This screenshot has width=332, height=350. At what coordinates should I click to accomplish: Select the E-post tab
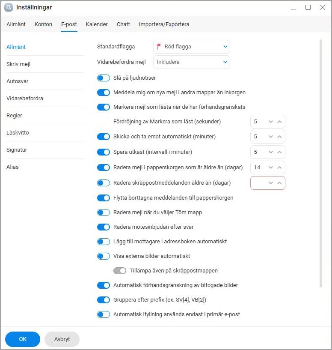69,24
